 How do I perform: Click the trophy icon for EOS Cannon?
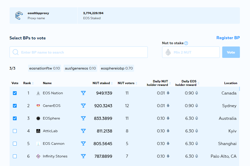[83, 144]
